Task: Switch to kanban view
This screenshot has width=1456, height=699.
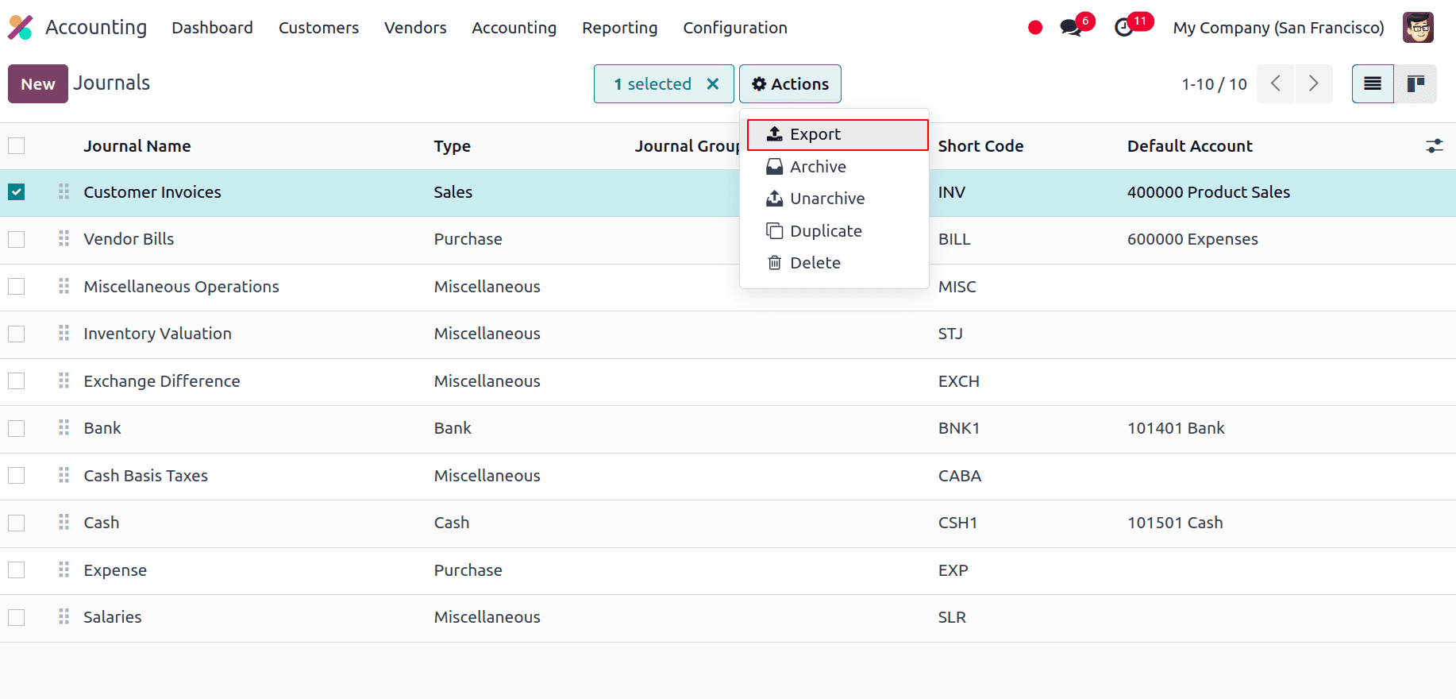Action: point(1416,84)
